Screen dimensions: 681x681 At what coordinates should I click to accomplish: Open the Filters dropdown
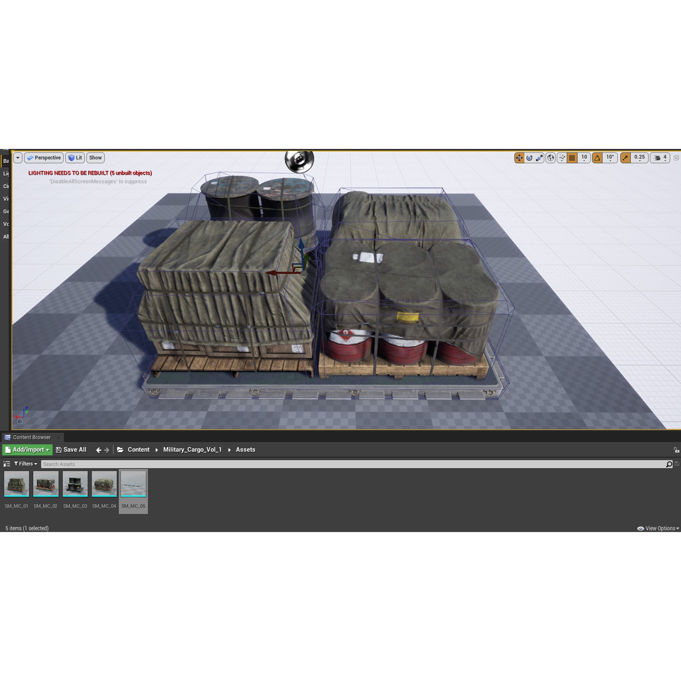pos(25,464)
